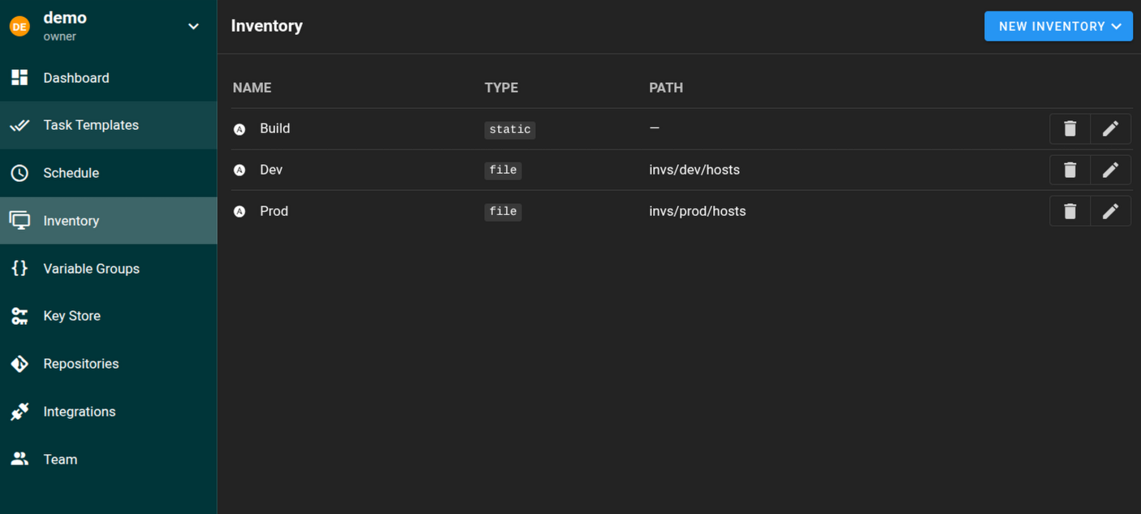Screen dimensions: 1141x514
Task: Delete the Build inventory via trash icon
Action: tap(1070, 128)
